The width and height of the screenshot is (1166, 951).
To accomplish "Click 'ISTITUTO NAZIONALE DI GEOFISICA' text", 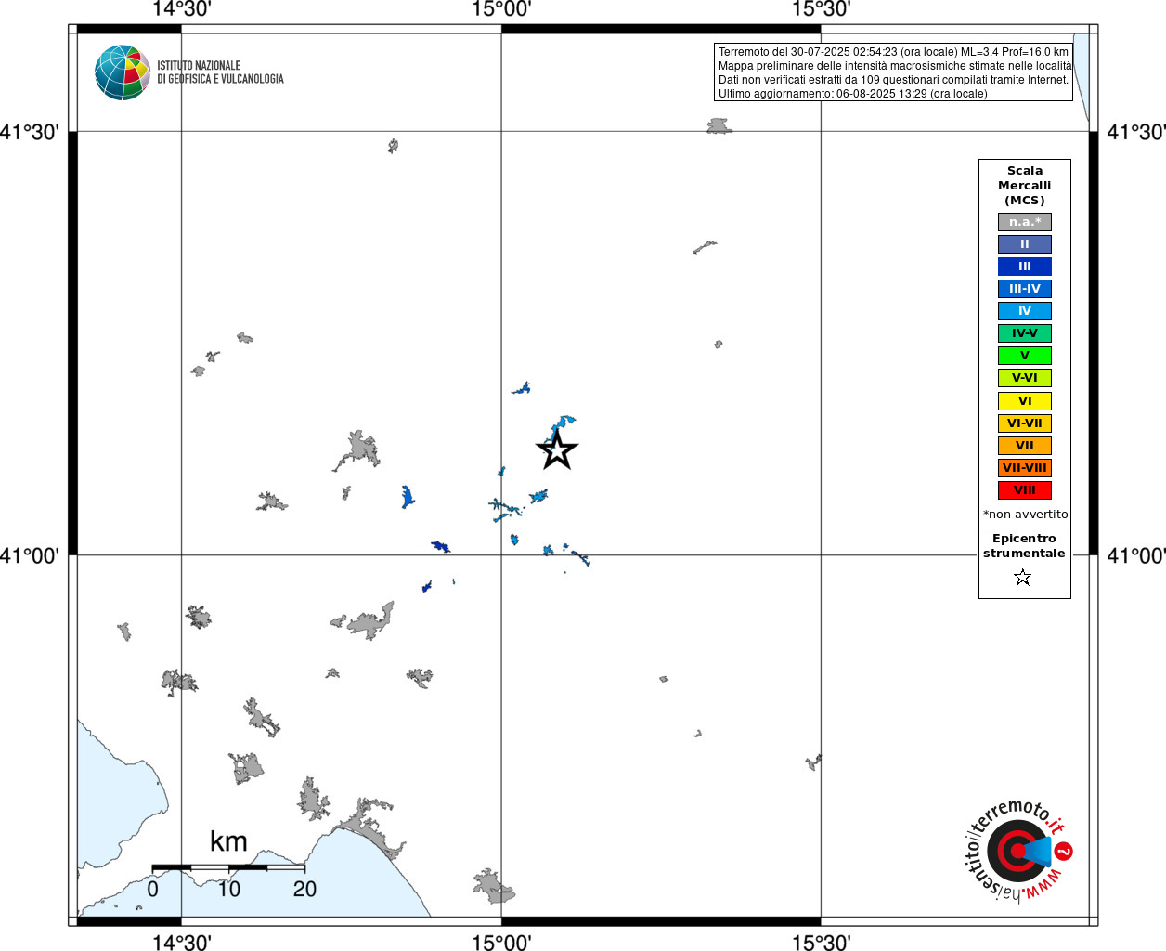I will [x=220, y=72].
